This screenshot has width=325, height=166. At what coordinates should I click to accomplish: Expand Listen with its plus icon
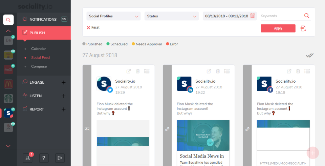coord(64,96)
